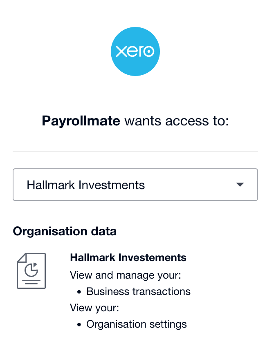Click the white xero lettering in the logo

(x=135, y=52)
